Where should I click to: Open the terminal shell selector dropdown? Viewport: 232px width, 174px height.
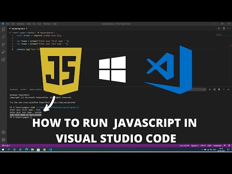199,89
